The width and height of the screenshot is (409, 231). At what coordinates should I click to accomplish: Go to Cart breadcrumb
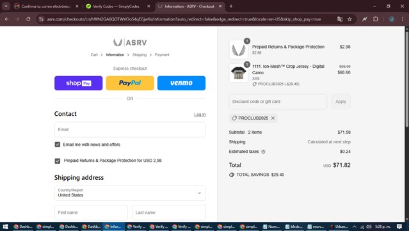click(x=94, y=55)
